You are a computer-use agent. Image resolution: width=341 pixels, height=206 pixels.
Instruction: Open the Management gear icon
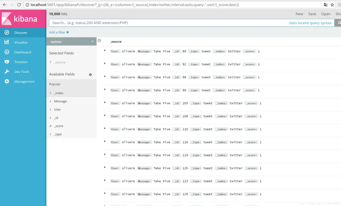click(x=7, y=81)
